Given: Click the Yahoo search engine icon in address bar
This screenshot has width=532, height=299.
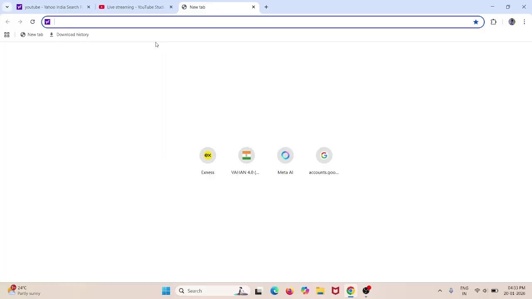Looking at the screenshot, I should coord(47,22).
